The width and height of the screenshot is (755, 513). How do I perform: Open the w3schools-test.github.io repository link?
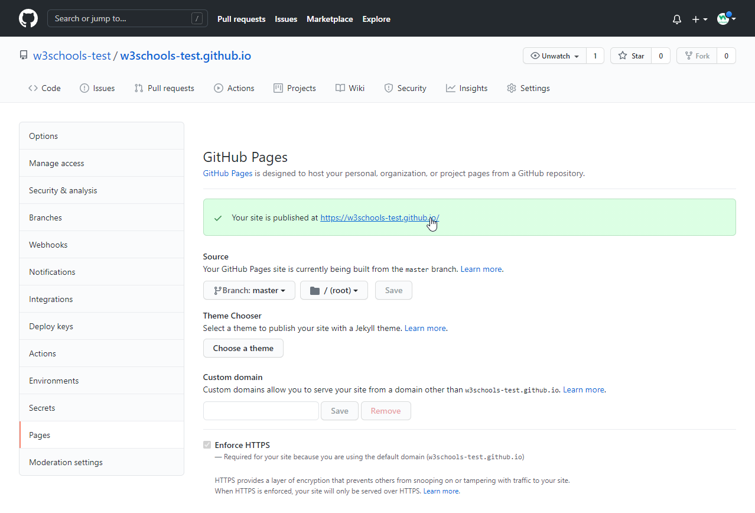(x=186, y=56)
